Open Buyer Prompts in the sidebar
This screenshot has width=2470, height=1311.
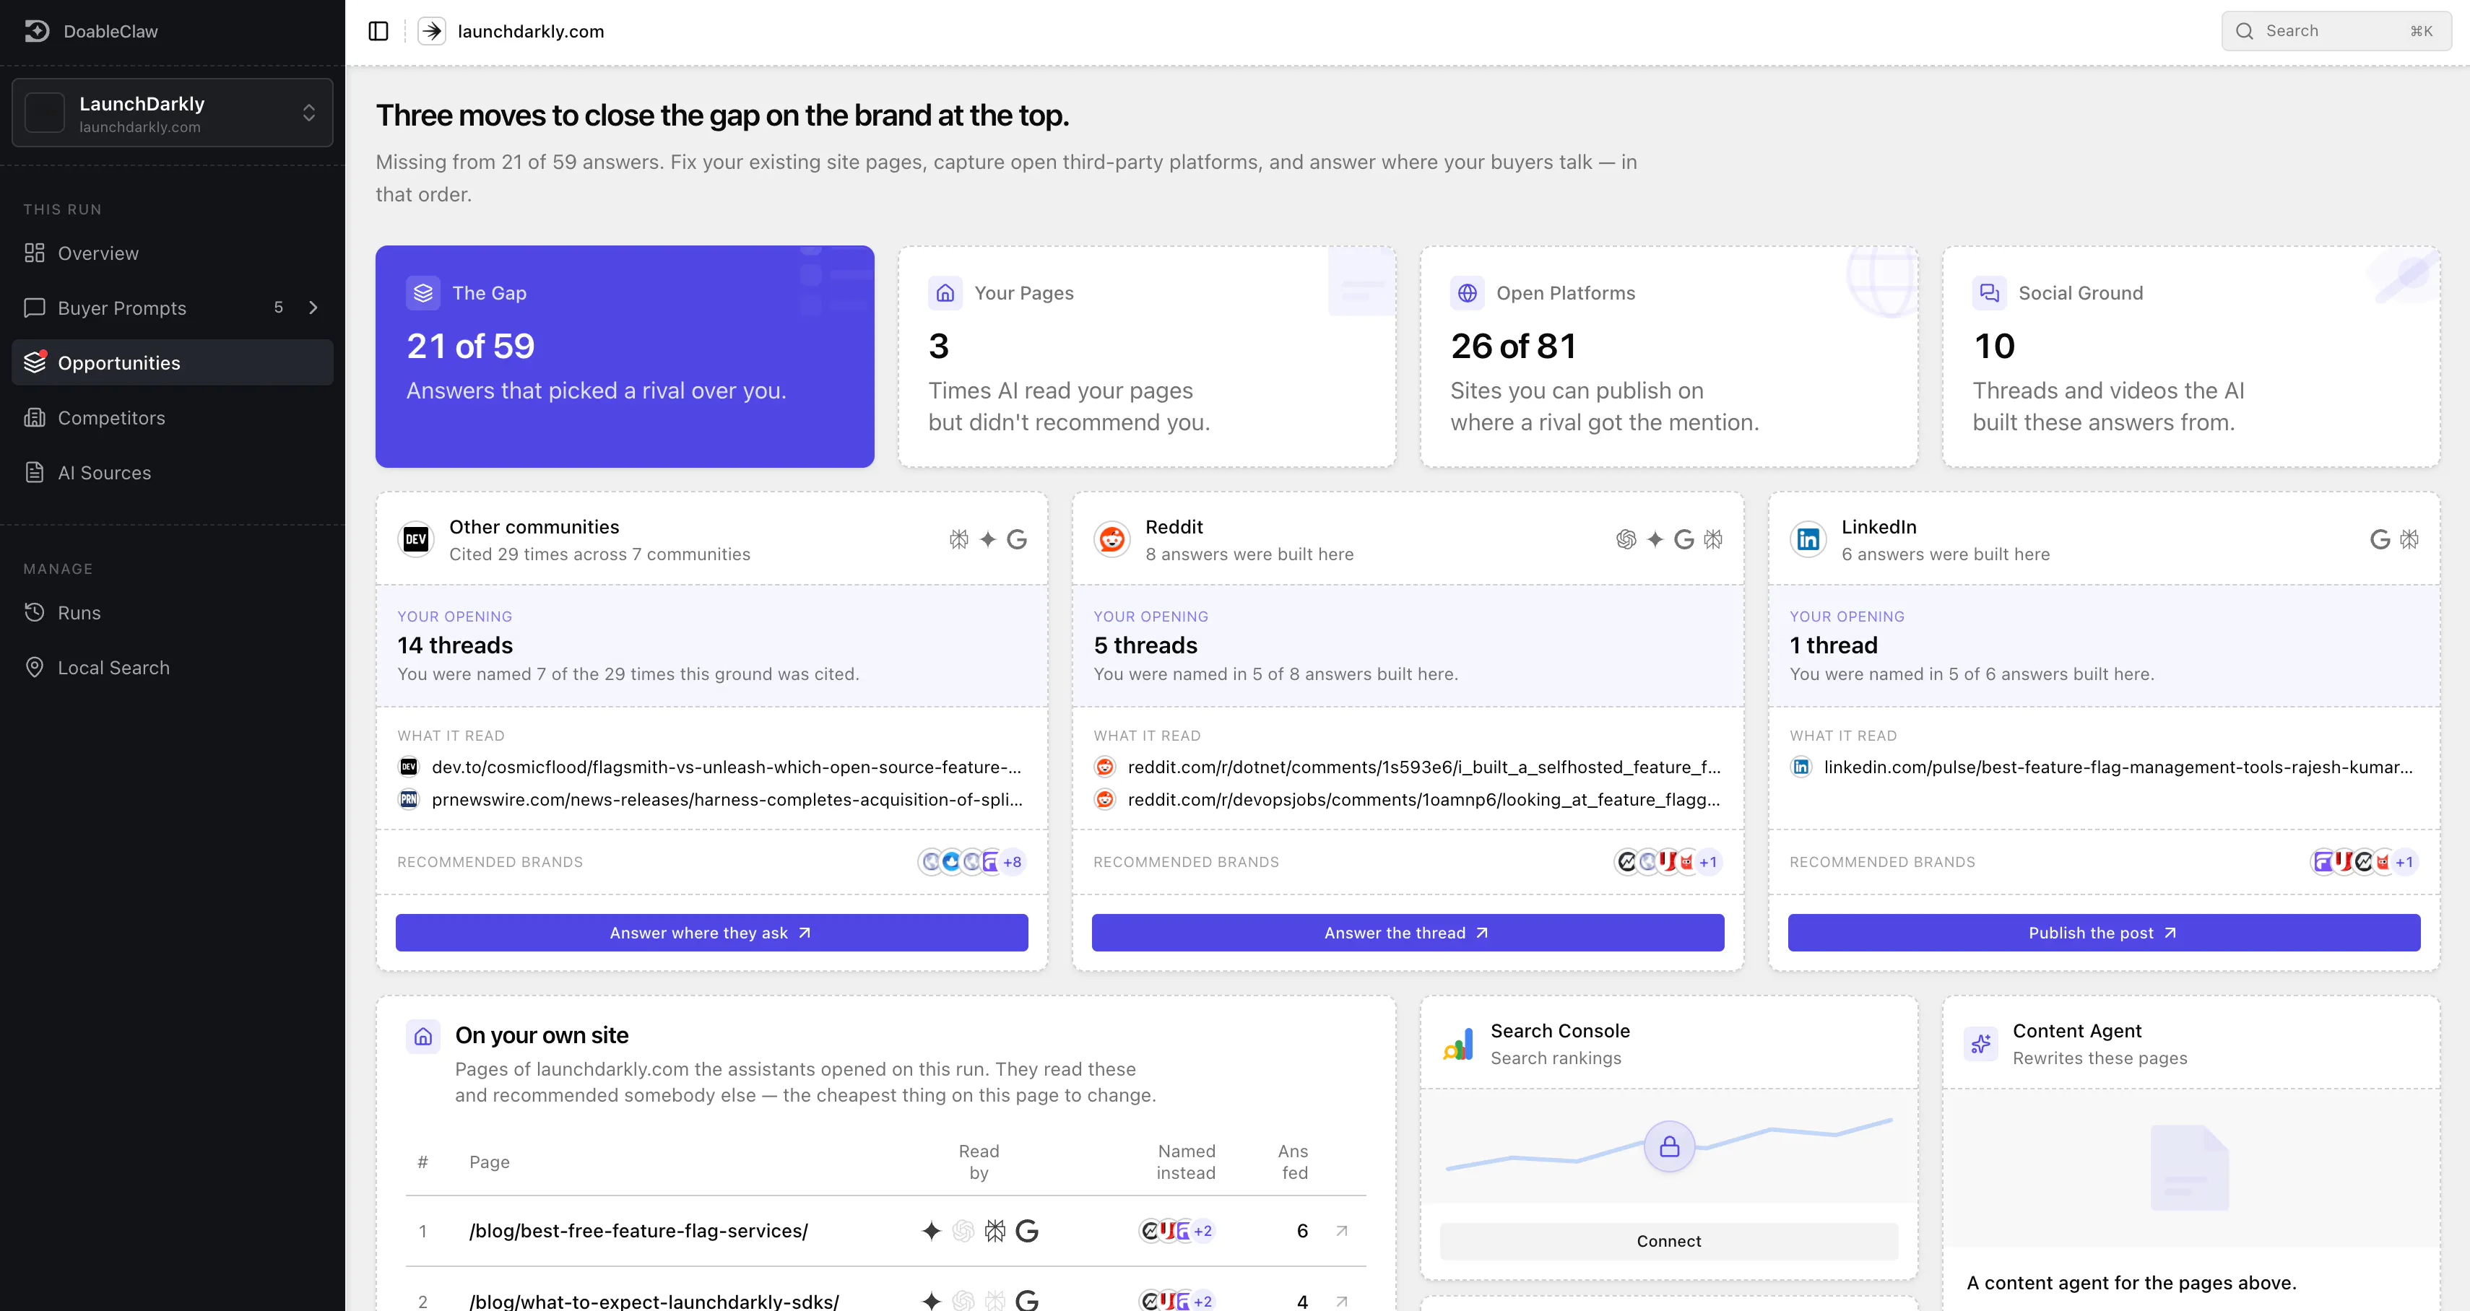tap(173, 308)
